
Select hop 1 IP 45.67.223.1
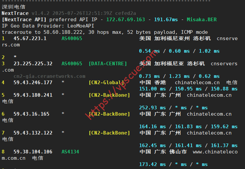point(30,38)
